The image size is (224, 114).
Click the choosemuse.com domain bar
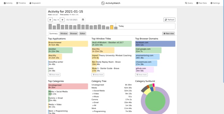146,63
